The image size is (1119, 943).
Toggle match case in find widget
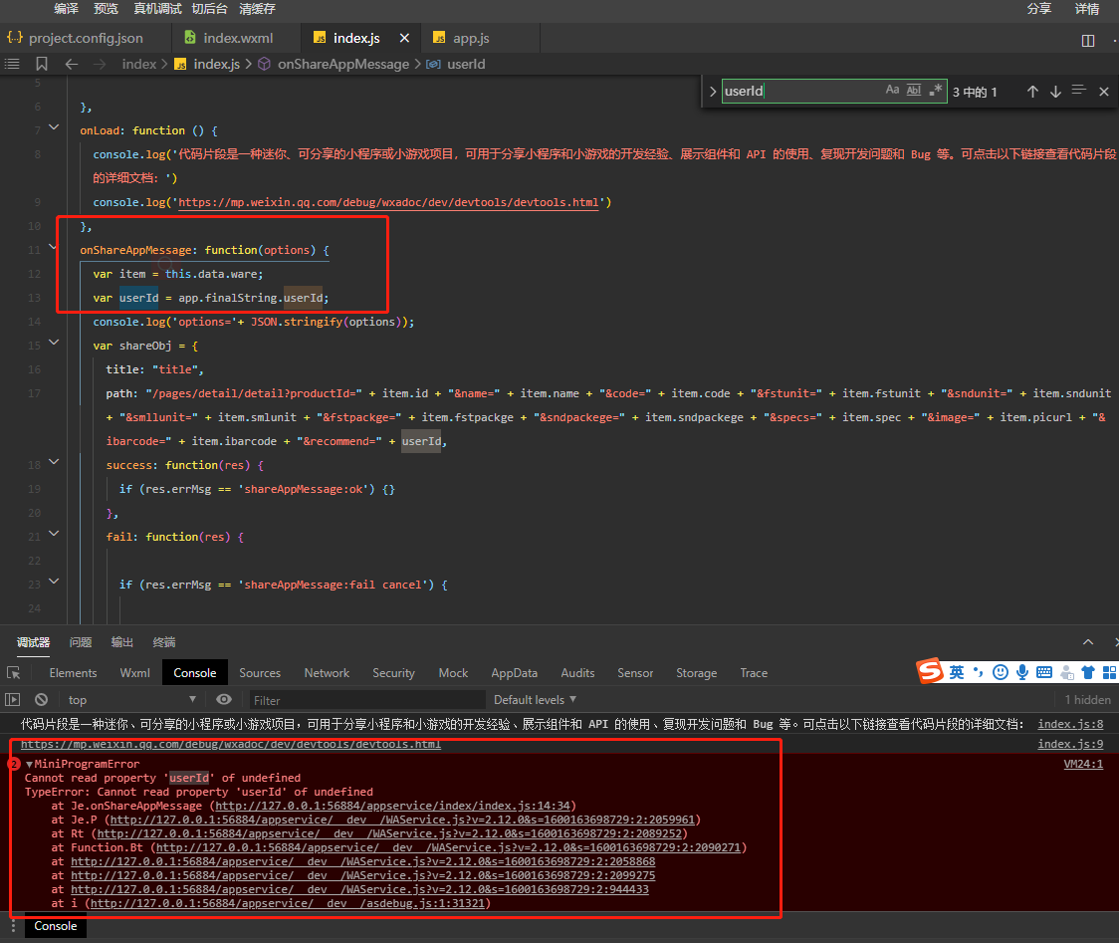(892, 90)
